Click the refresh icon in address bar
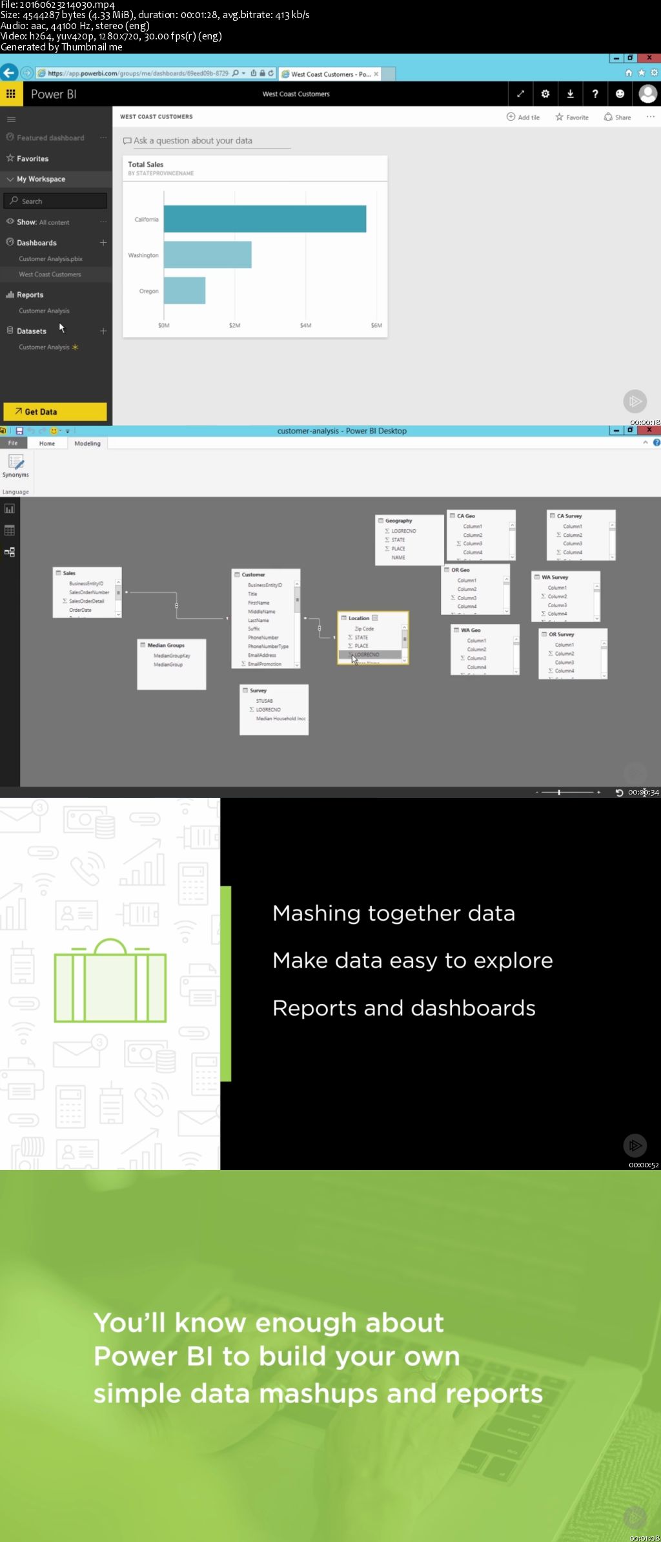The height and width of the screenshot is (1542, 661). 271,73
